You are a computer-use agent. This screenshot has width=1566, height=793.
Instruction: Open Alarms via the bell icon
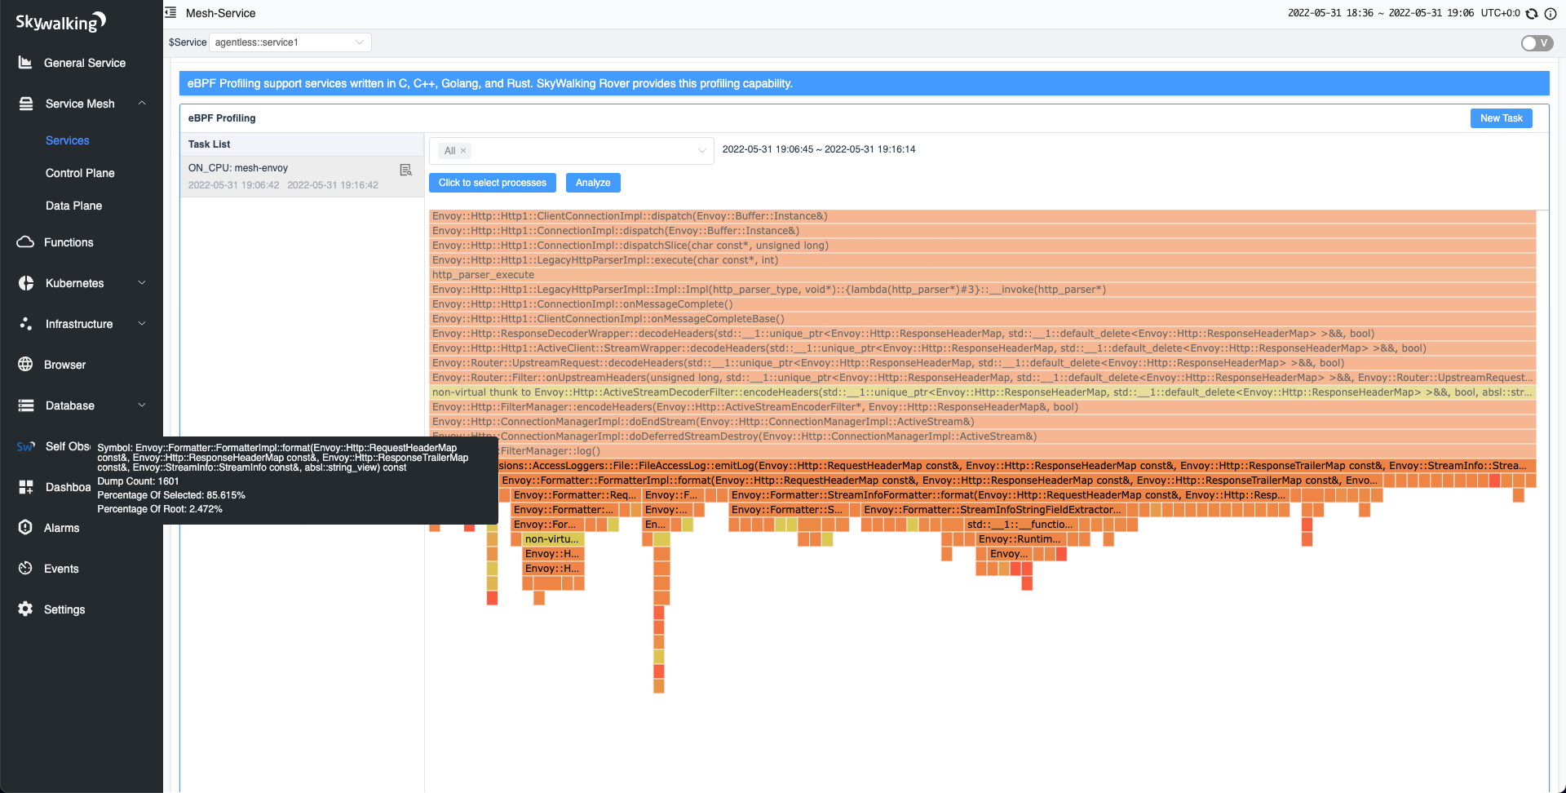[26, 527]
